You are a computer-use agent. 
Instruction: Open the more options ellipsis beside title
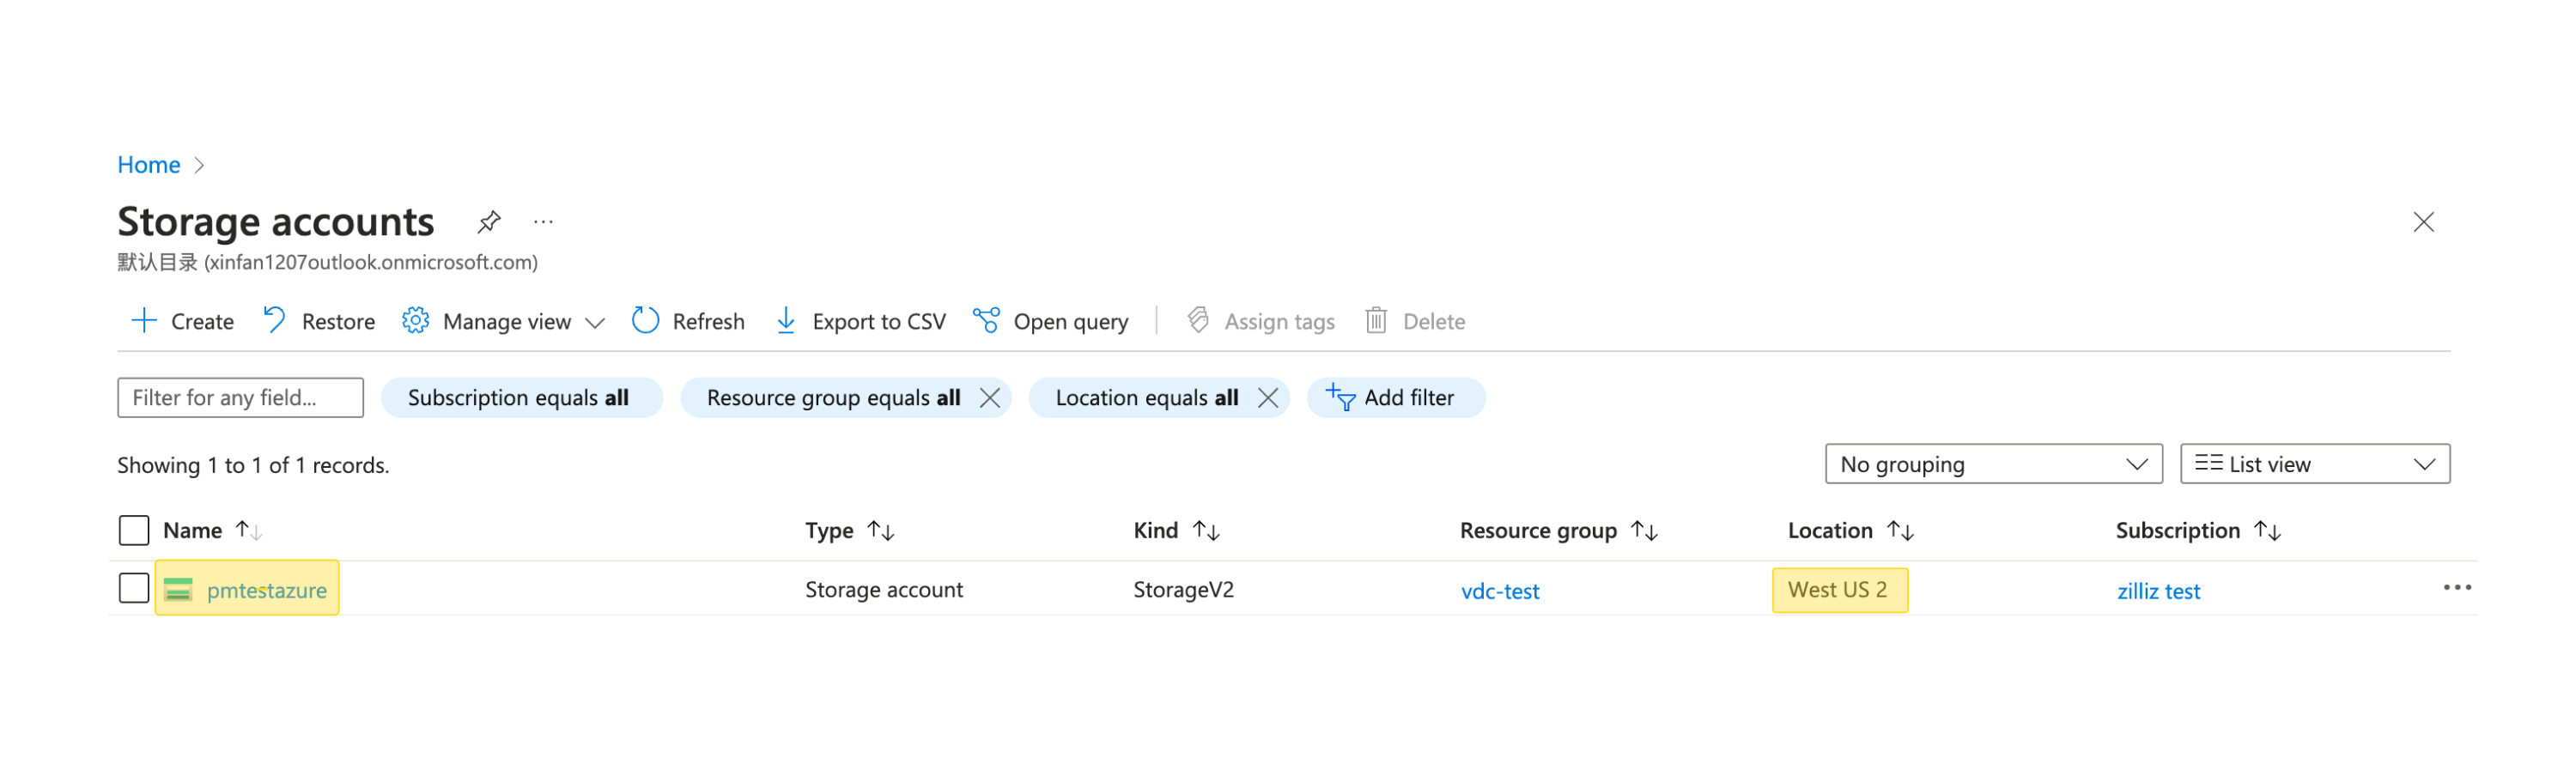pyautogui.click(x=543, y=222)
